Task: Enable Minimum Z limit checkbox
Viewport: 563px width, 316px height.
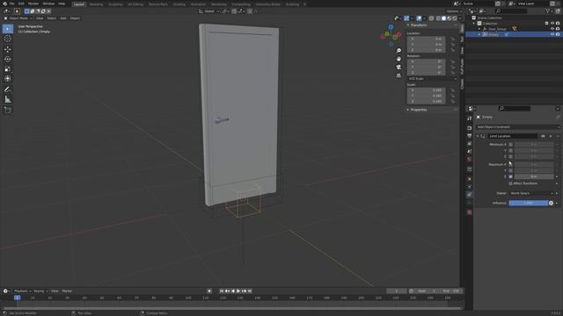Action: tap(510, 156)
